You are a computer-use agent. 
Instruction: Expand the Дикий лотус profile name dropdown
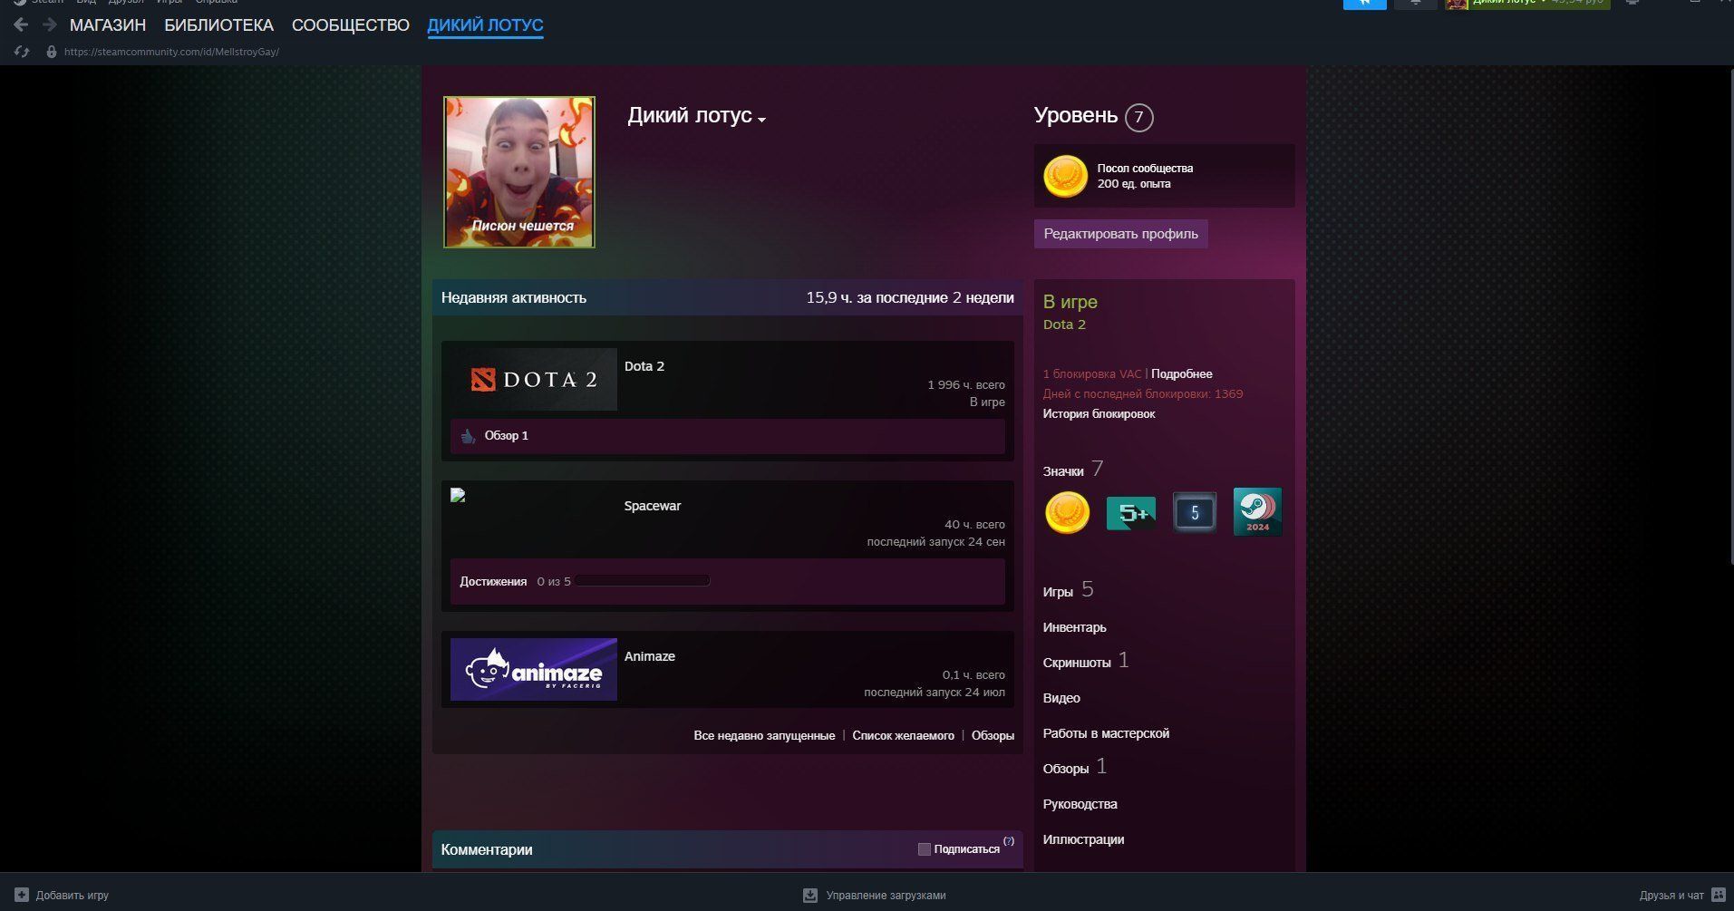point(762,120)
